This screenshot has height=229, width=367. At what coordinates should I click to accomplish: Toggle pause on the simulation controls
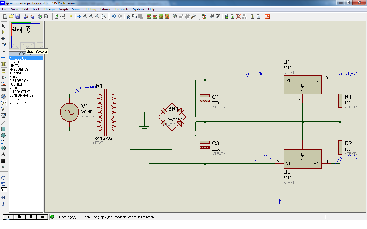coord(31,217)
